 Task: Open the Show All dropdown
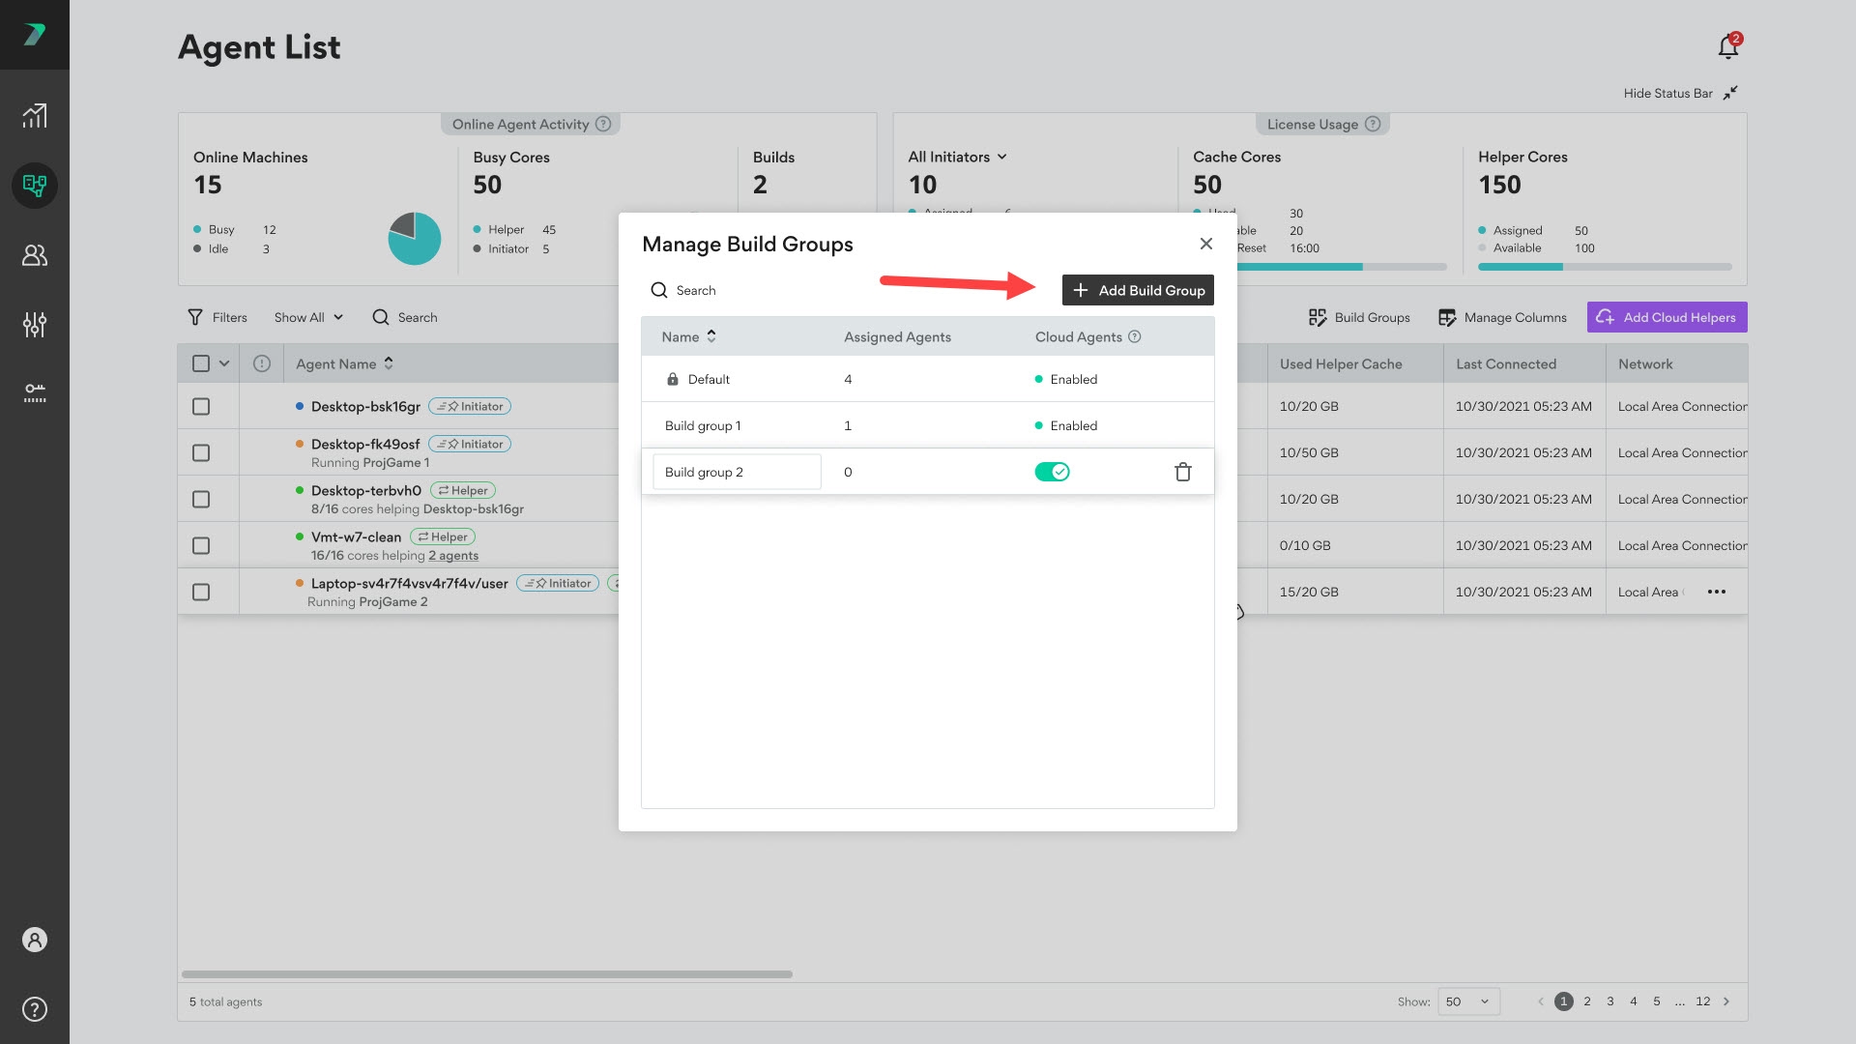pyautogui.click(x=308, y=317)
